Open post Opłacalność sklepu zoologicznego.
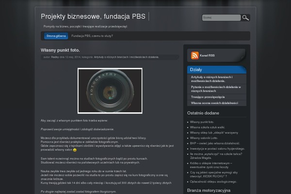Screen dimensions: 291x194 (x=213, y=181)
